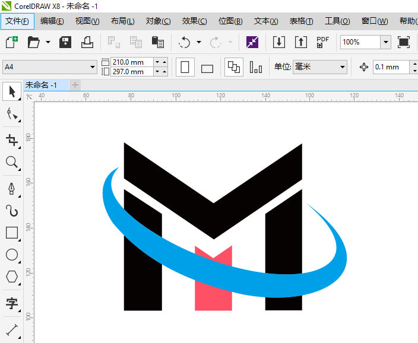Increase the page height stepper

(x=164, y=72)
